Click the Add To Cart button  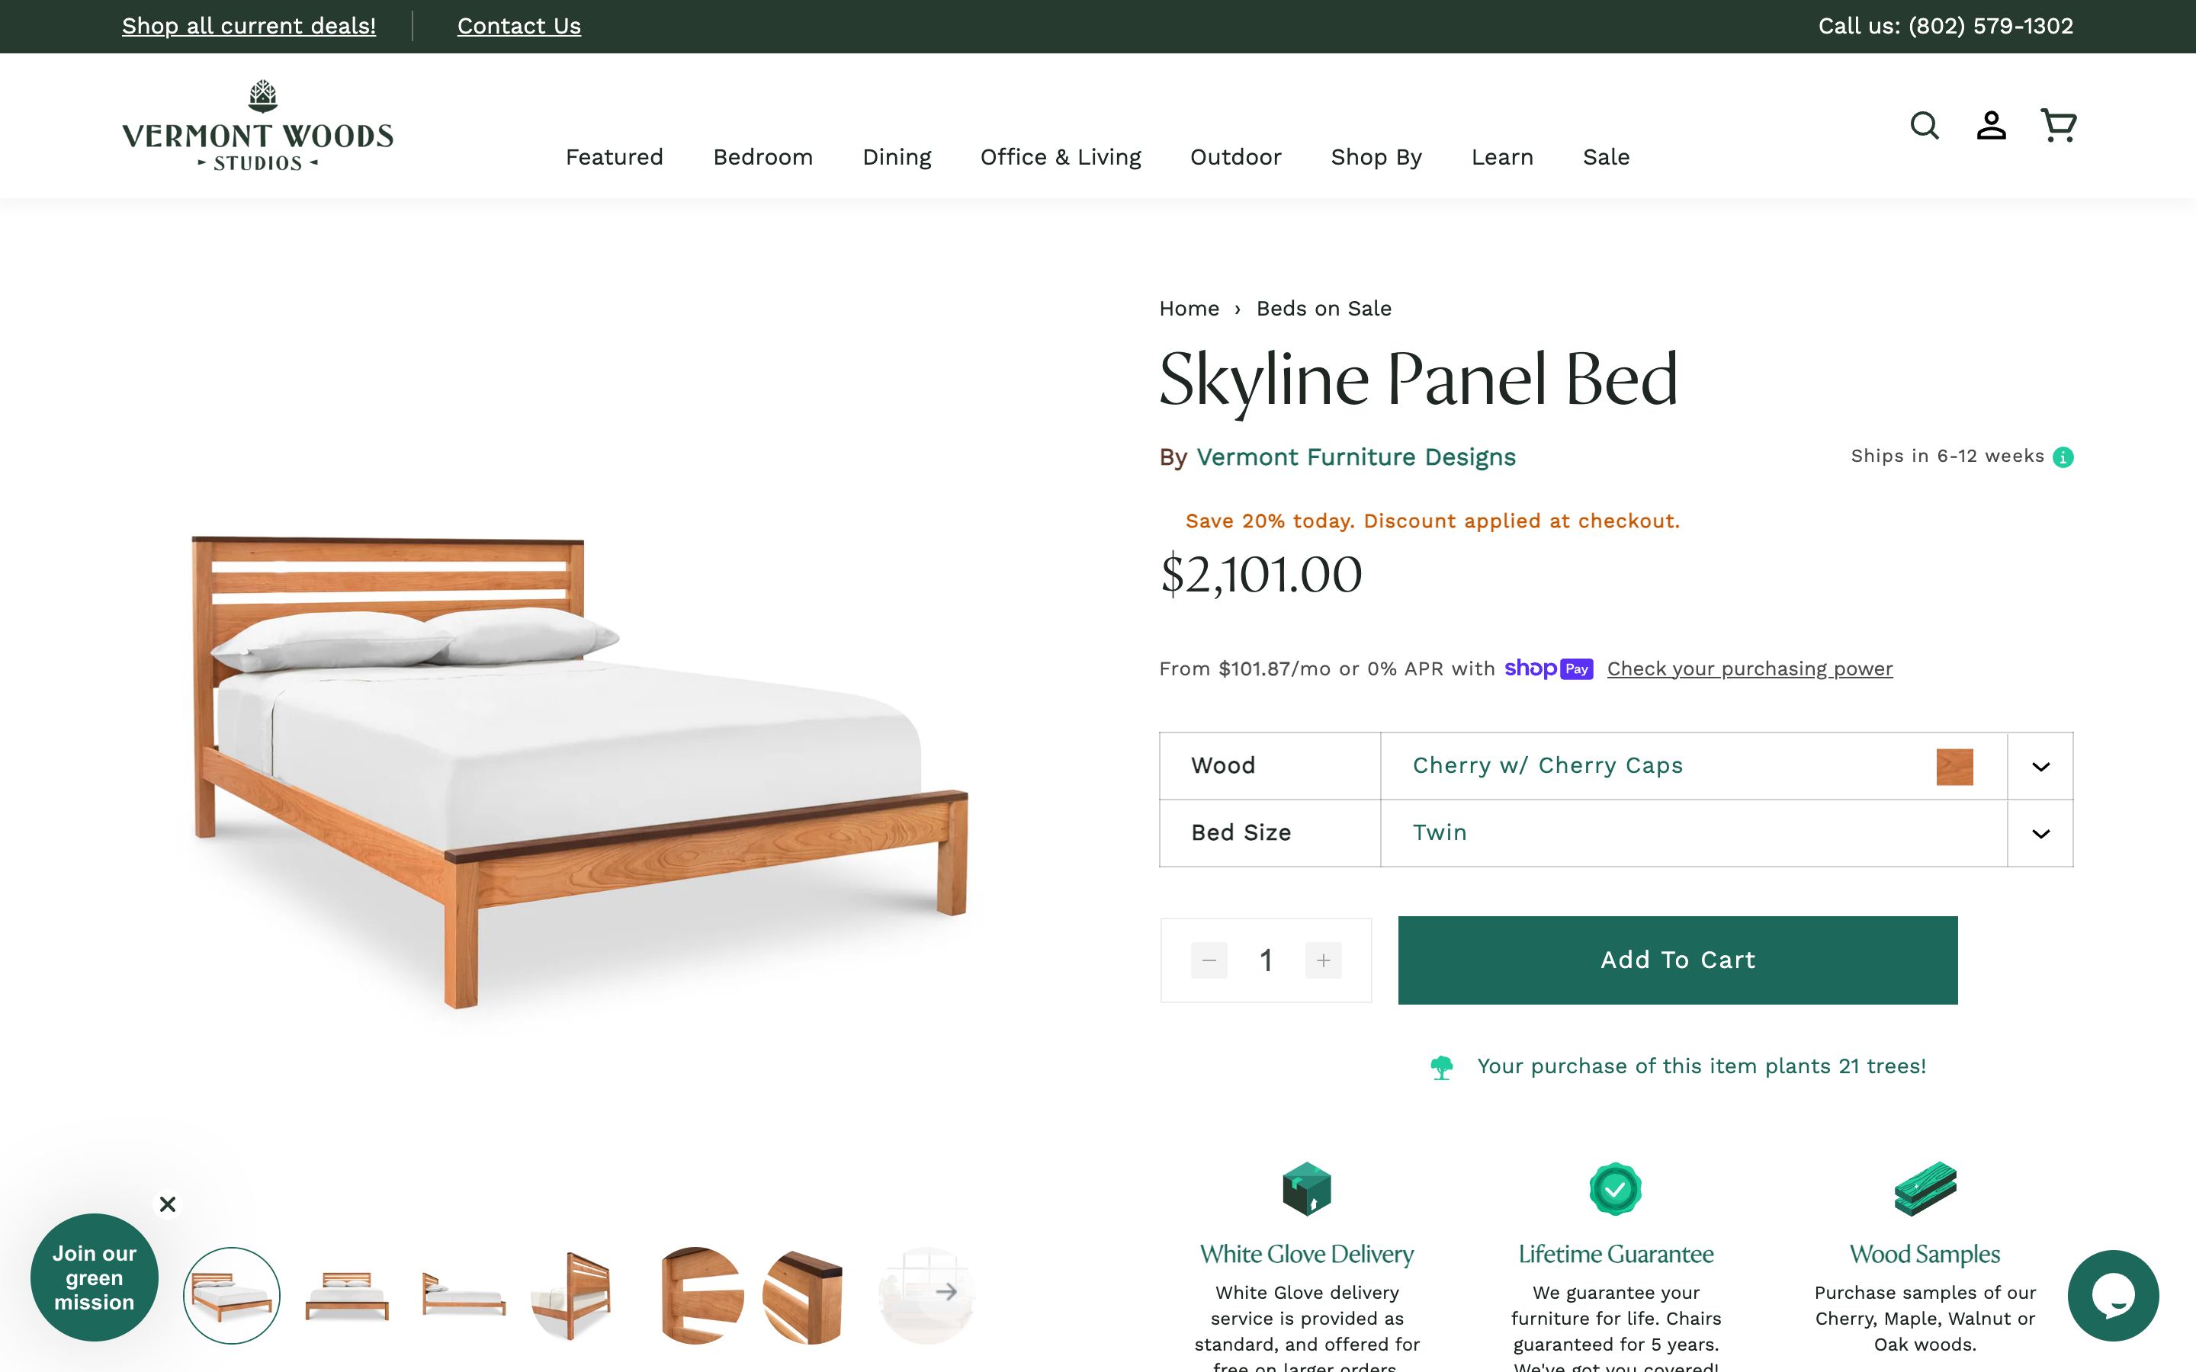point(1677,960)
